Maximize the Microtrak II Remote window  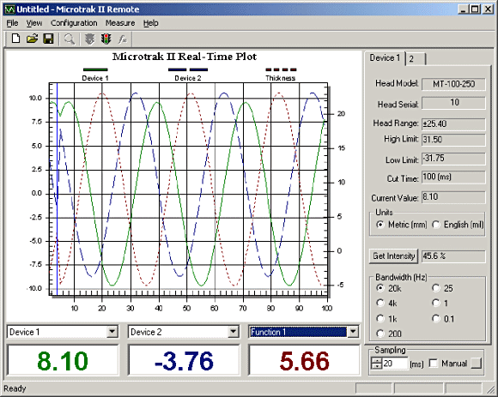coord(475,9)
